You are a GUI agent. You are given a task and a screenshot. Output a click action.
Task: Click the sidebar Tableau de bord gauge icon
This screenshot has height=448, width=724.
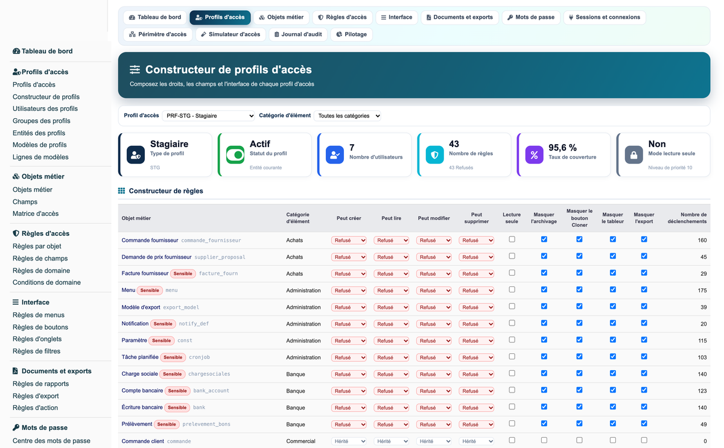click(16, 51)
